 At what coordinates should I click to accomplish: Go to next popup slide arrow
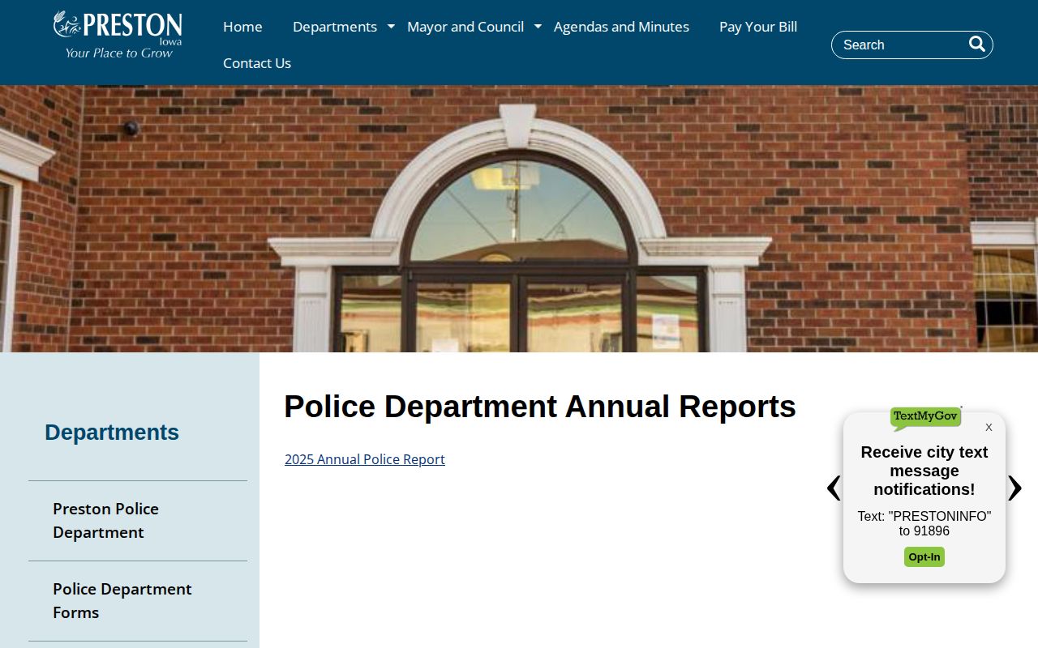tap(1014, 488)
